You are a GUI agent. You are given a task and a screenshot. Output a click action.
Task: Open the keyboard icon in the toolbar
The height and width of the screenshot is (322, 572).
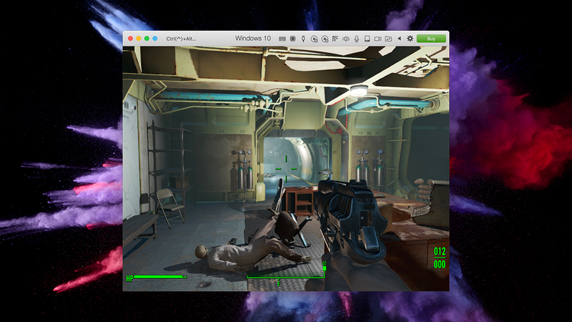pos(282,39)
